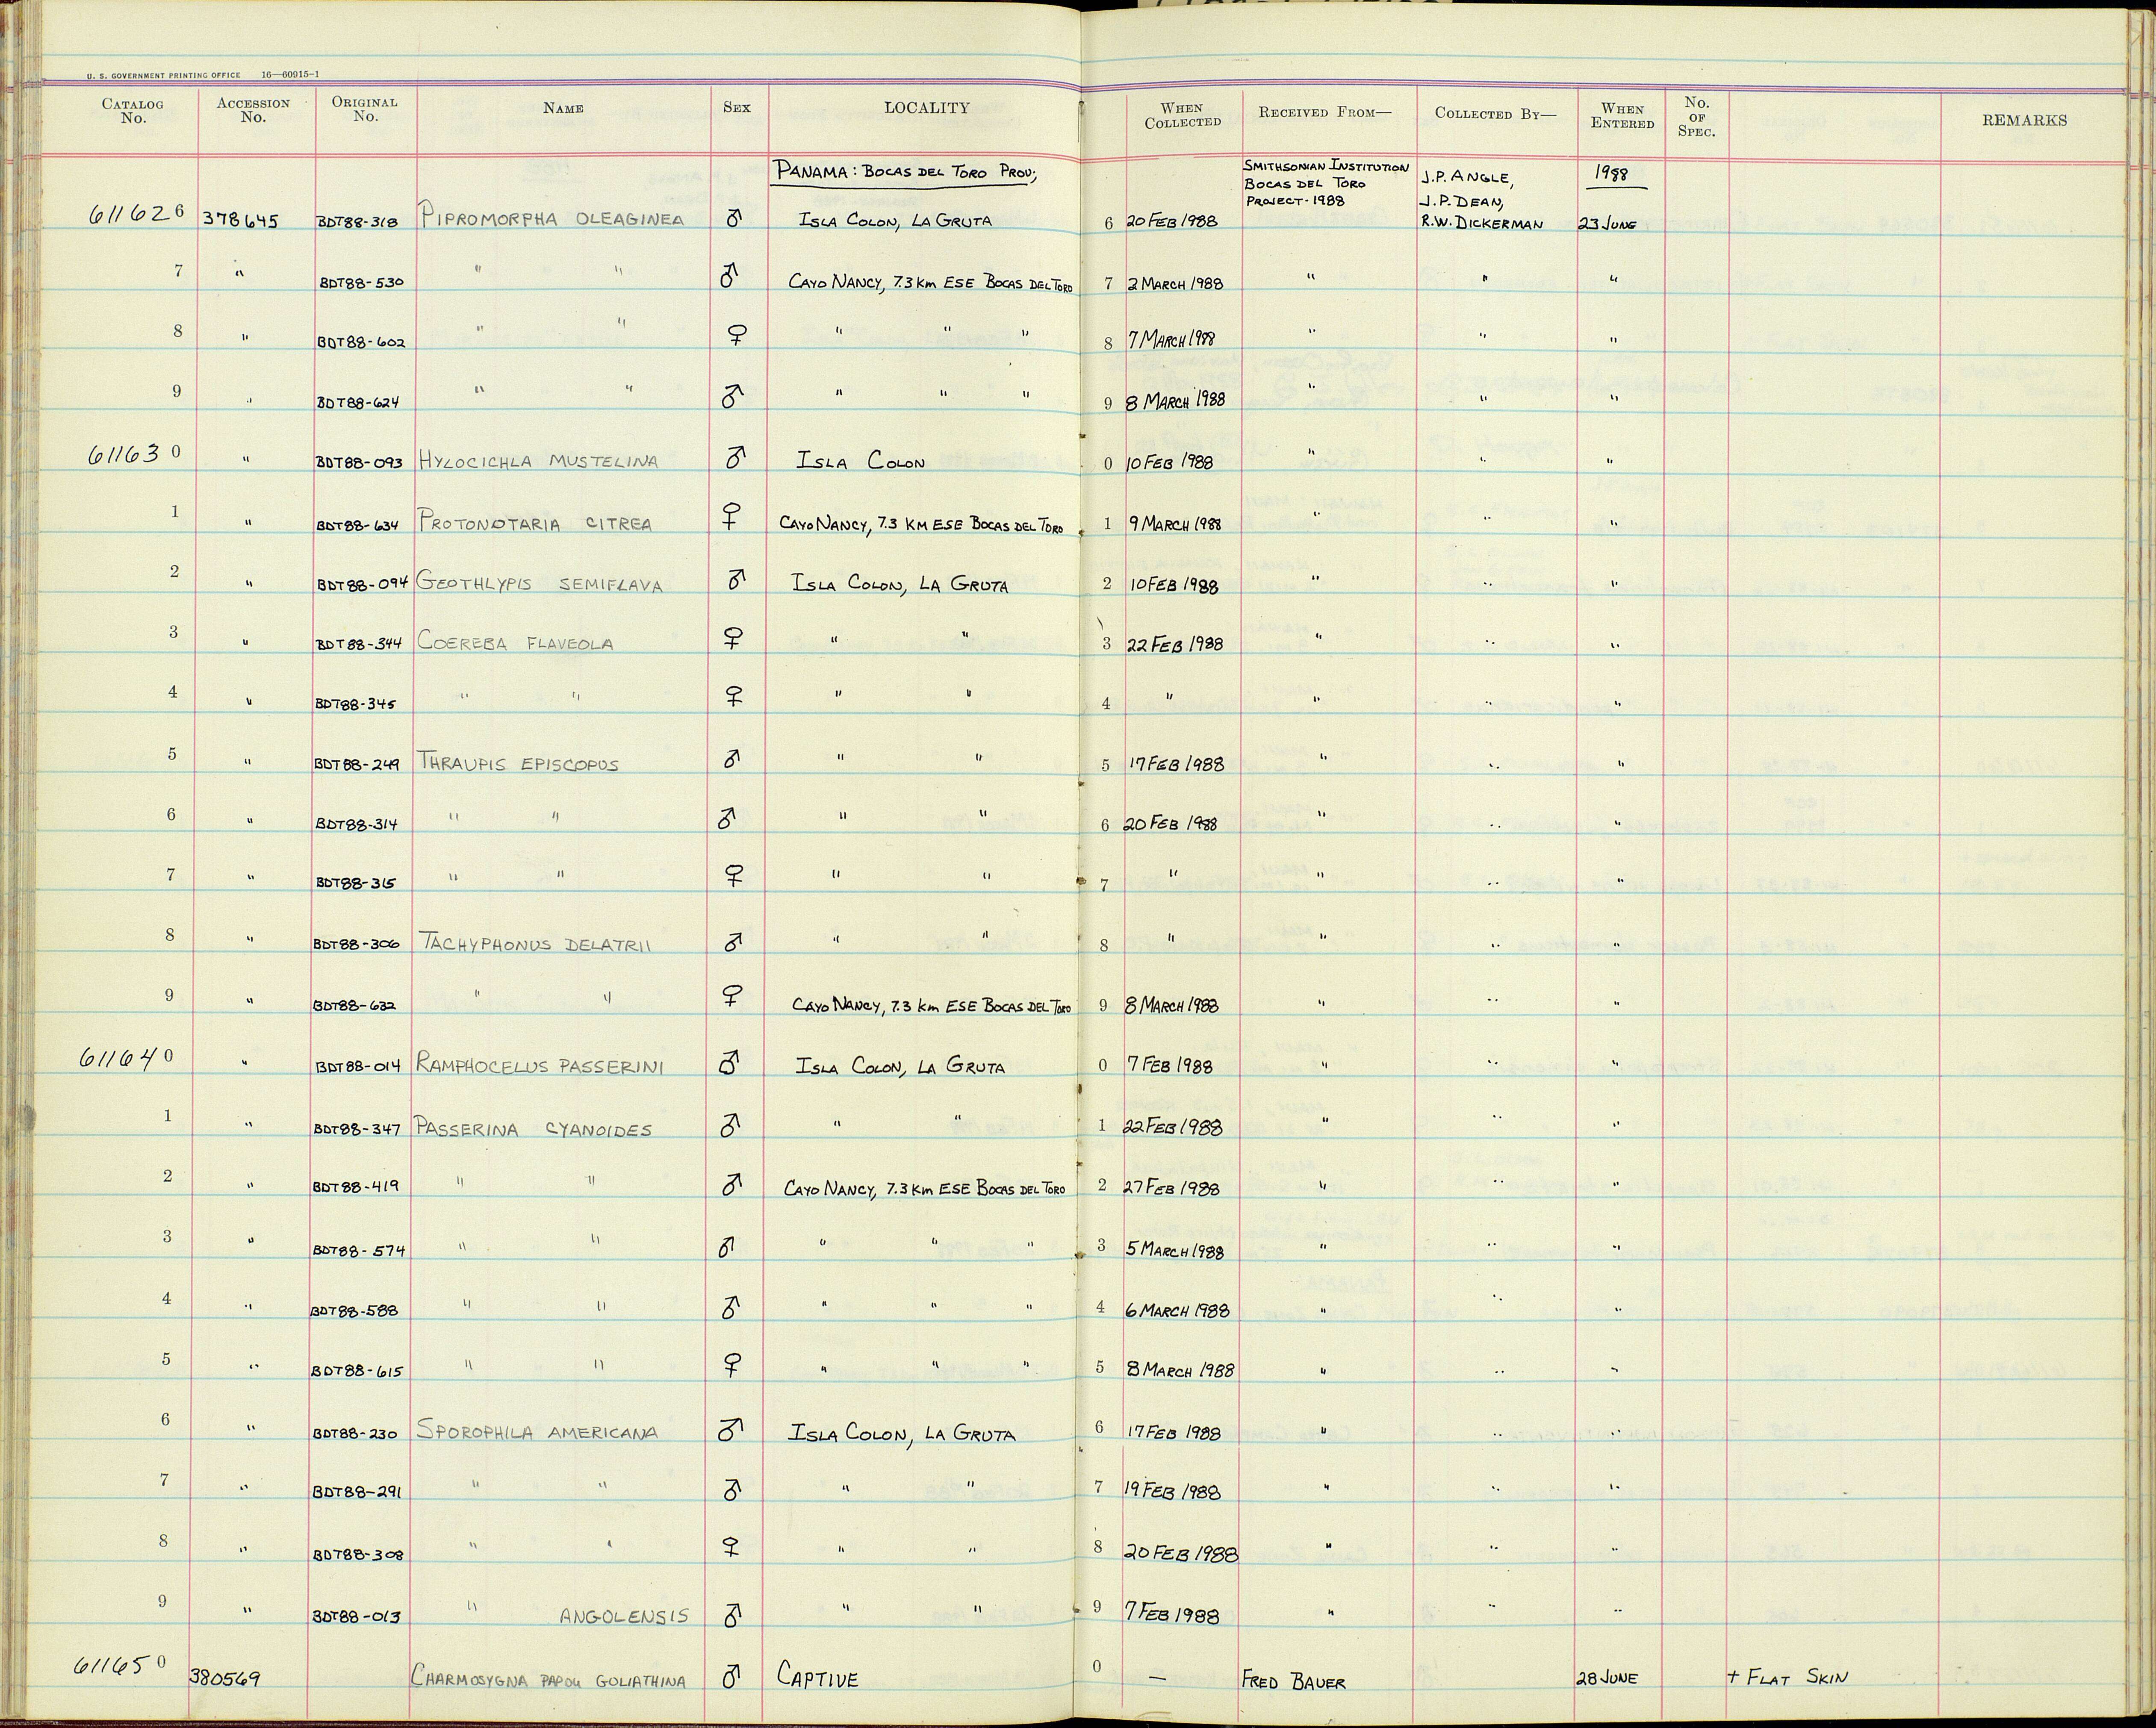Click the 'Locality' column header
Screen dimensions: 2156x1728
(926, 108)
